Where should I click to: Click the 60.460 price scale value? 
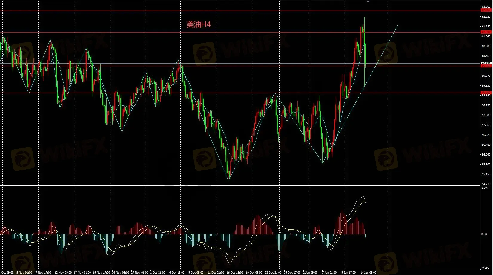coord(486,56)
